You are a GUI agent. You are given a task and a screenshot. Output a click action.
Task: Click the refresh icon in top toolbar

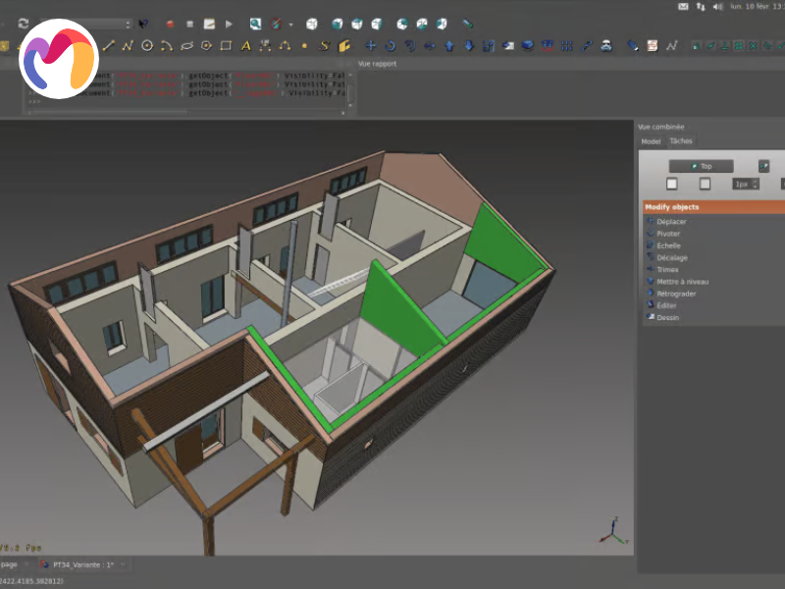pos(23,23)
